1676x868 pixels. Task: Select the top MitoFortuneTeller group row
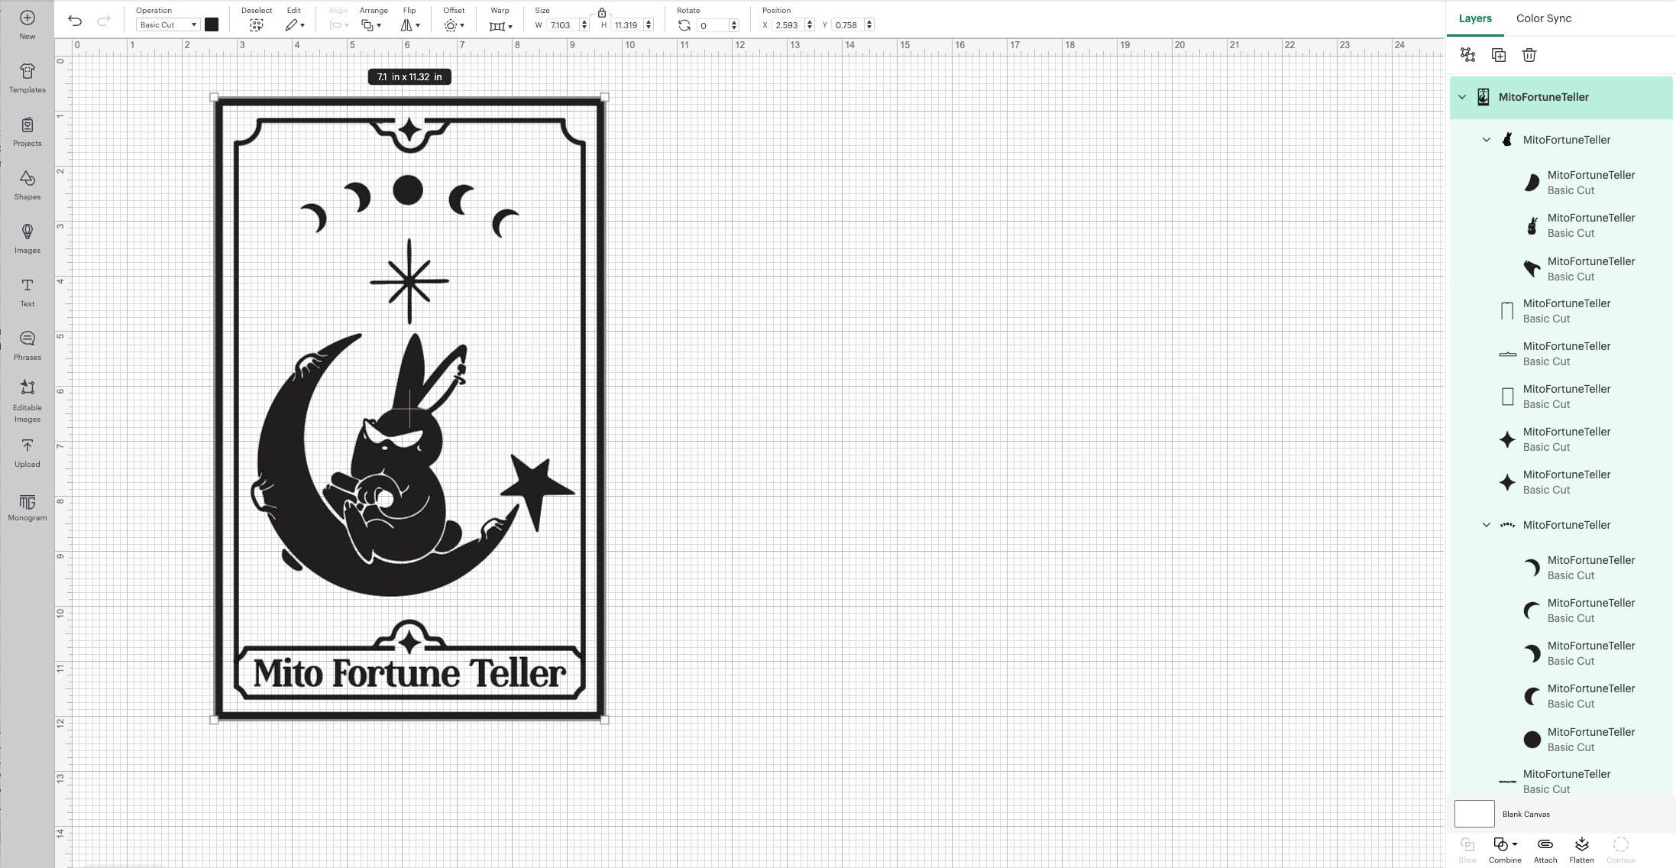[1561, 97]
